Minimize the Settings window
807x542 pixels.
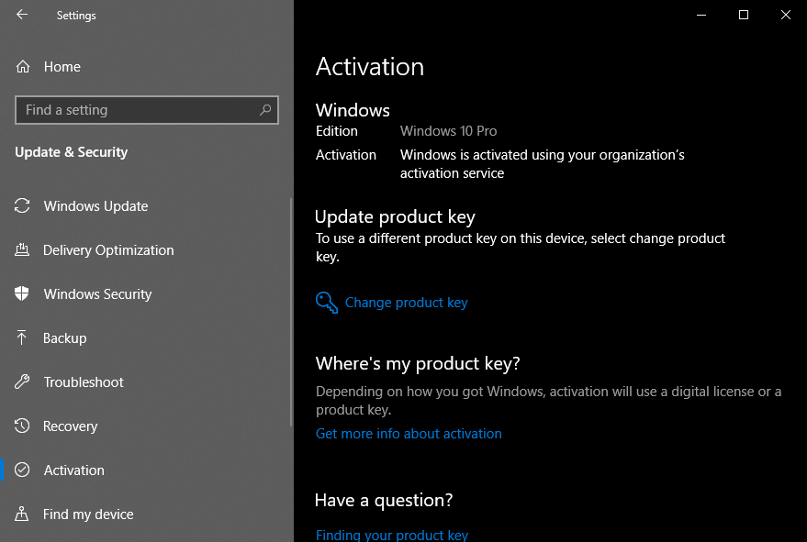701,15
